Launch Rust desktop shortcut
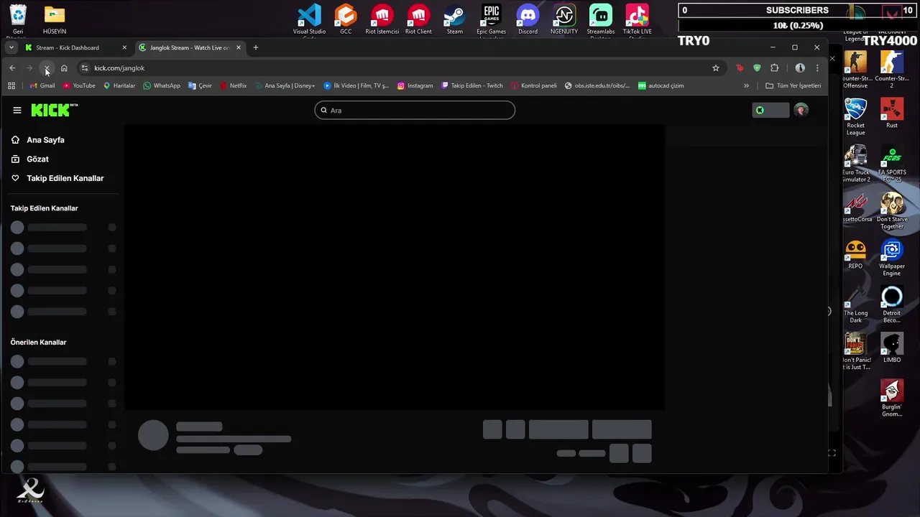 click(x=892, y=113)
